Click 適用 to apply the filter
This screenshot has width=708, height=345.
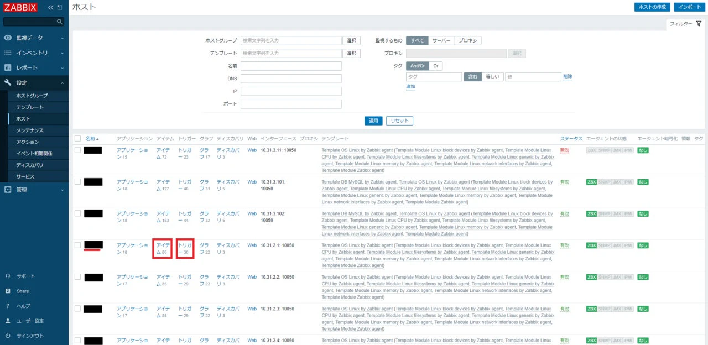pyautogui.click(x=373, y=121)
